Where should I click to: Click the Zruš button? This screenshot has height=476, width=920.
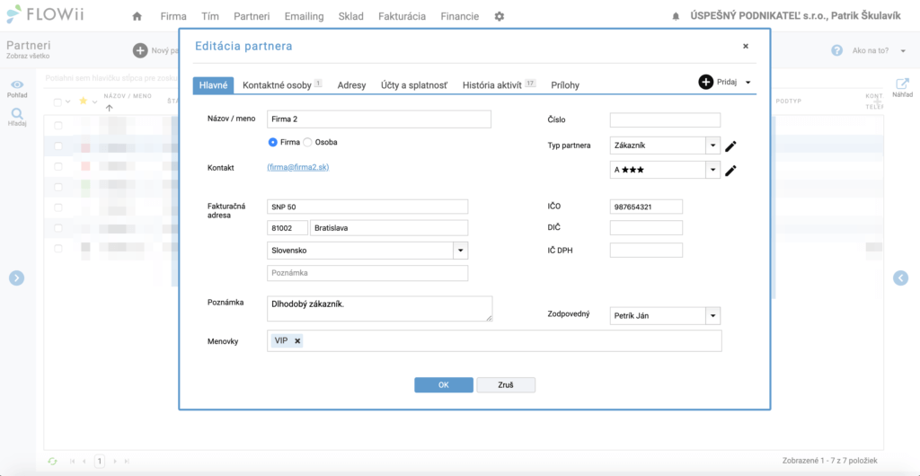pos(506,385)
